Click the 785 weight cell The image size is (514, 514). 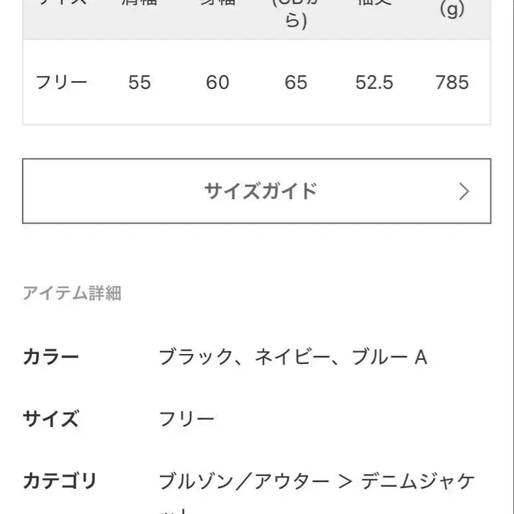pos(452,82)
